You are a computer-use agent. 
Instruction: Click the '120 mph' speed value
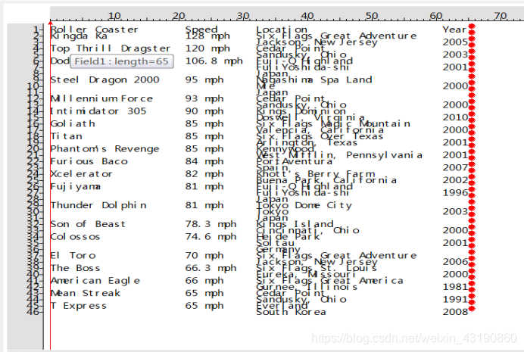pyautogui.click(x=207, y=48)
